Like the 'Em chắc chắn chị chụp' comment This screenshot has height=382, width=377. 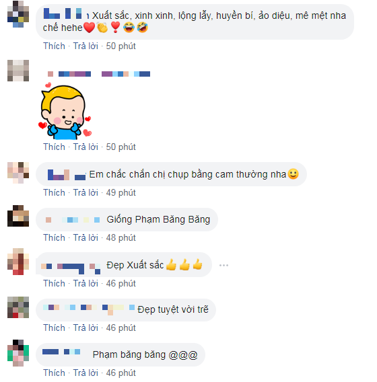pyautogui.click(x=54, y=193)
